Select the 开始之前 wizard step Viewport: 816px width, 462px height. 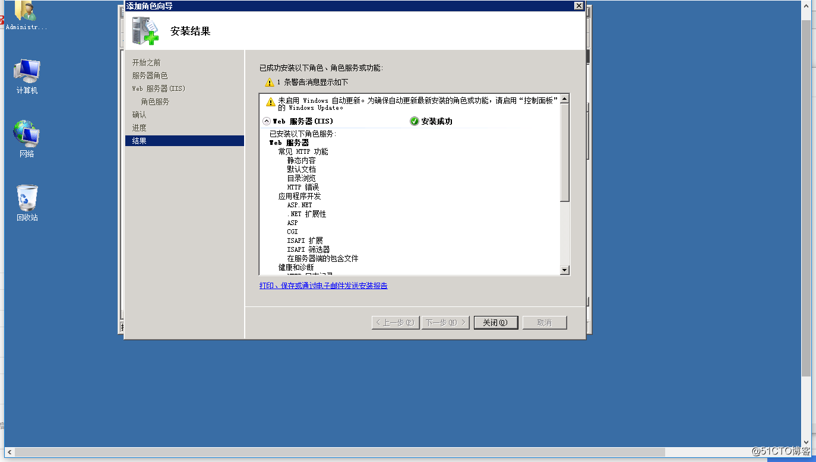click(146, 62)
